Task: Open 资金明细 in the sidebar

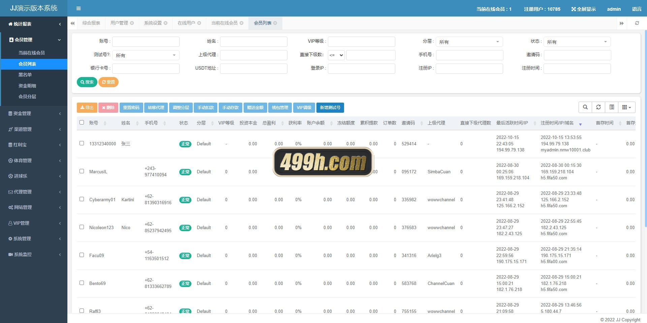Action: [27, 86]
